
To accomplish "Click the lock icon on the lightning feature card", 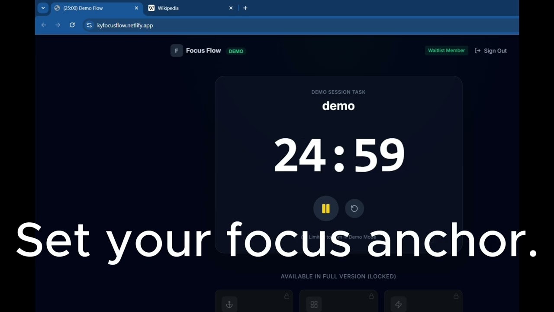I will click(x=456, y=296).
